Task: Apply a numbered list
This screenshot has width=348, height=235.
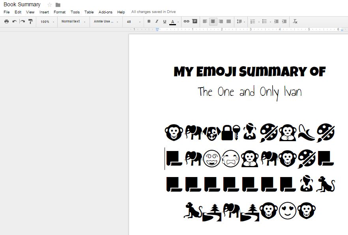Action: pos(253,22)
